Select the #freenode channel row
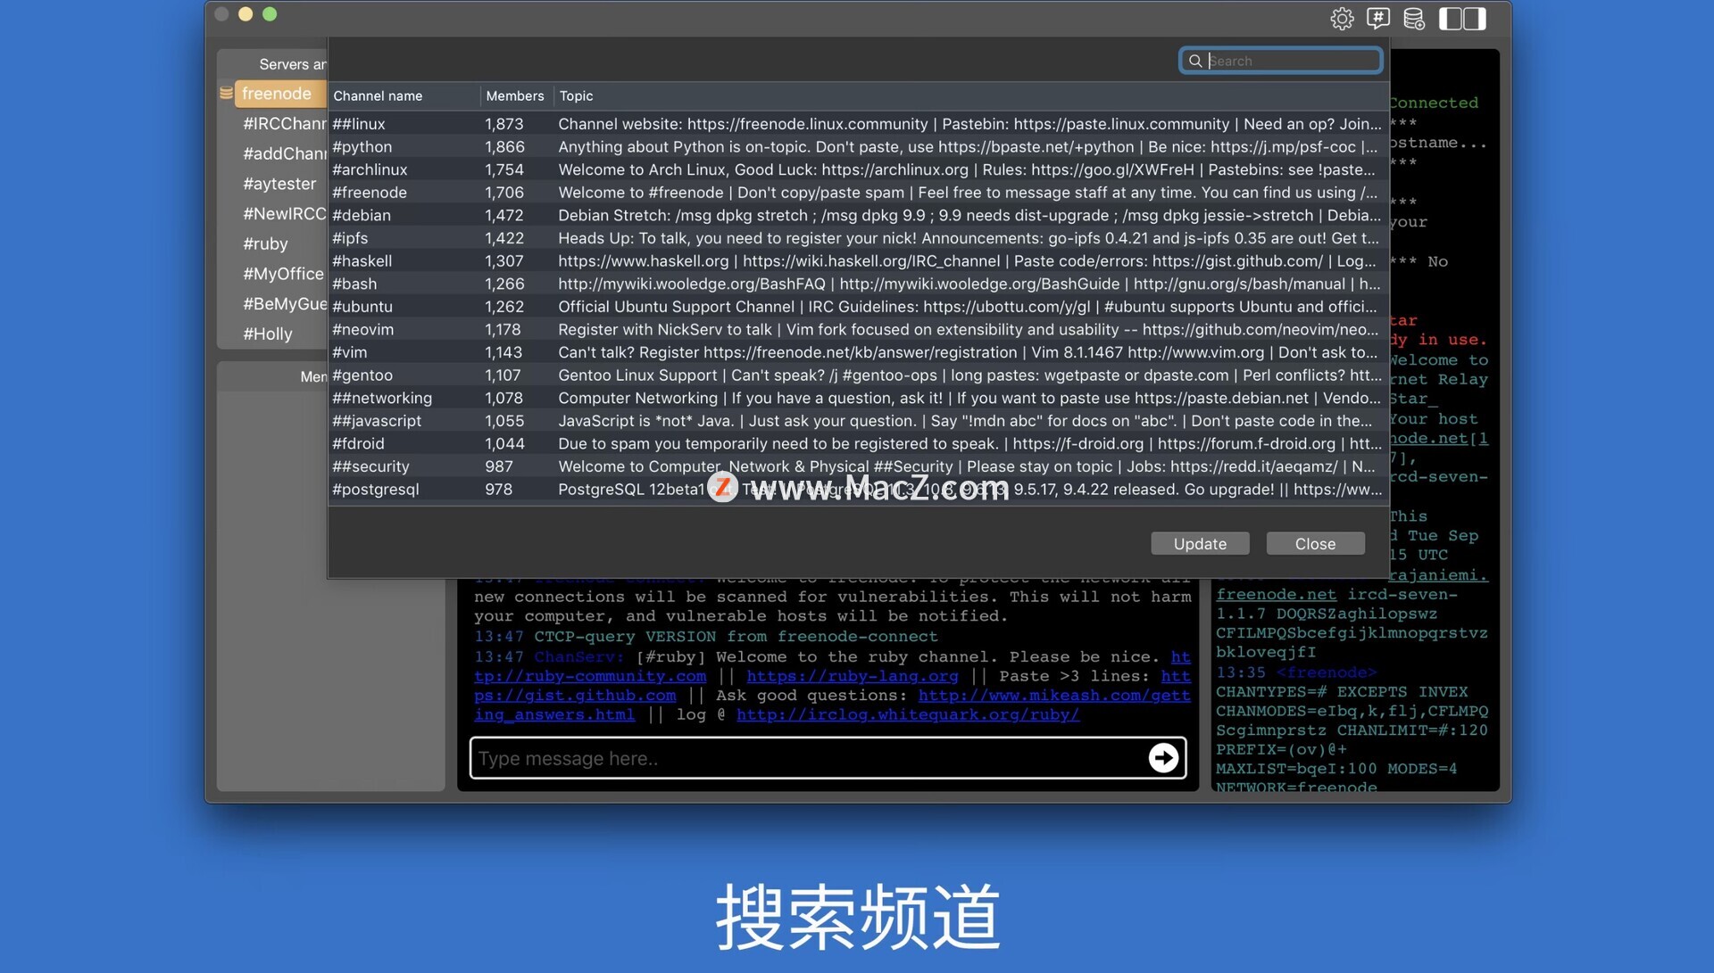Image resolution: width=1714 pixels, height=973 pixels. pyautogui.click(x=858, y=193)
